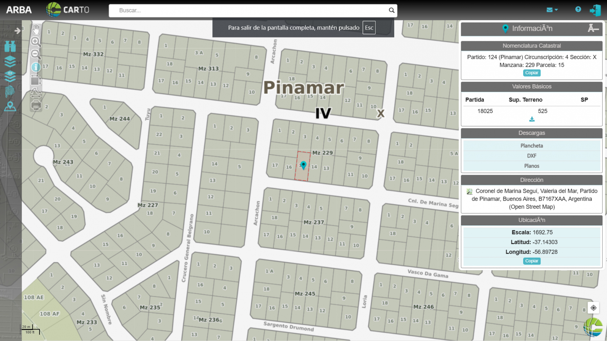This screenshot has width=607, height=341.
Task: Close the Información panel
Action: 593,28
